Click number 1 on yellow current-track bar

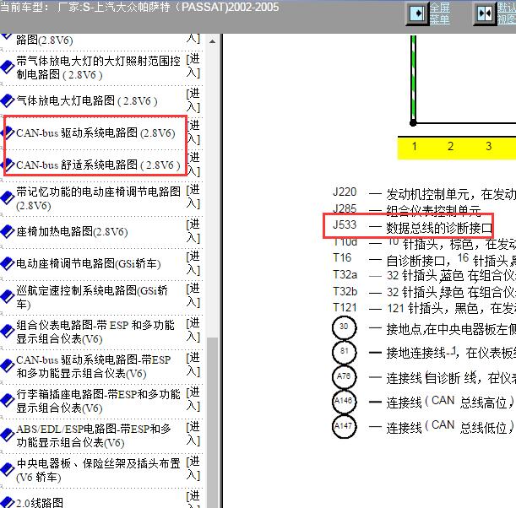[x=415, y=146]
